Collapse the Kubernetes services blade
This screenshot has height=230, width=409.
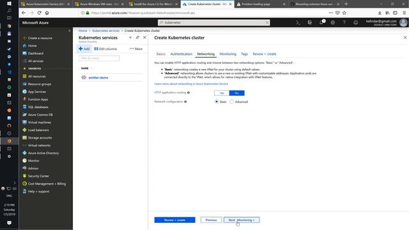click(130, 38)
